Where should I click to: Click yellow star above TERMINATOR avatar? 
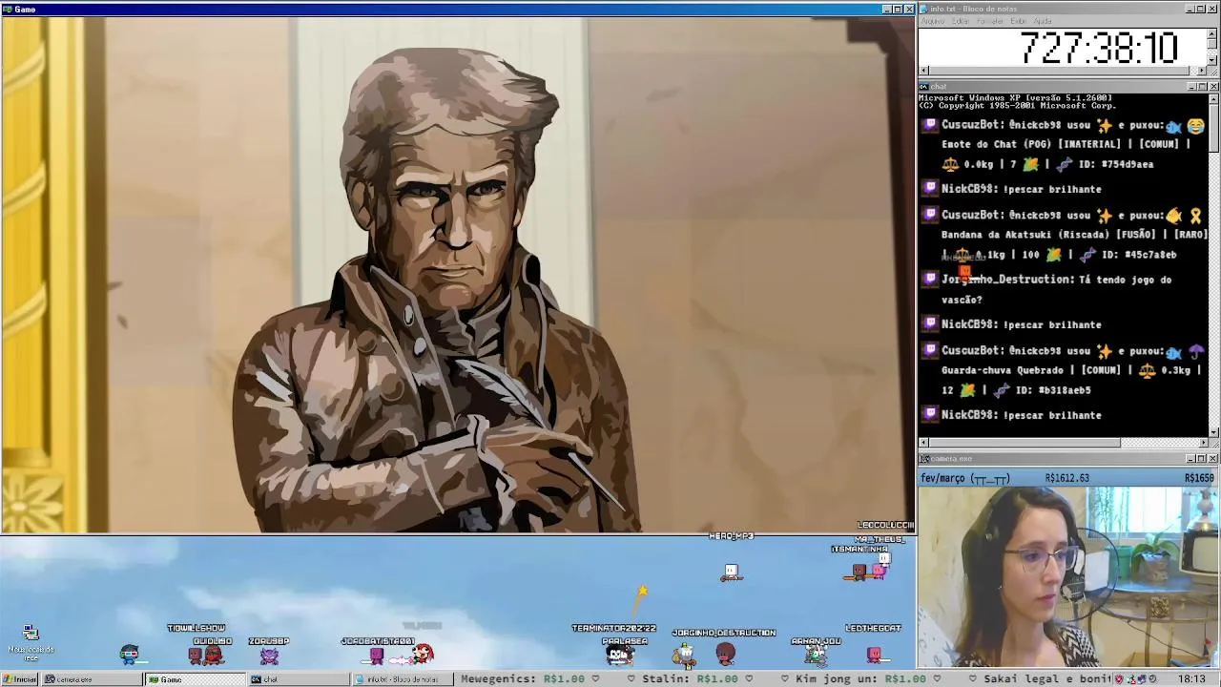[643, 593]
